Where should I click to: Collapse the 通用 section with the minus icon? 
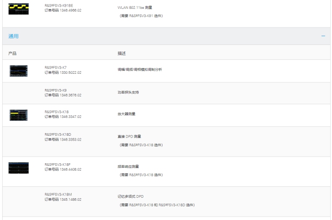[323, 36]
